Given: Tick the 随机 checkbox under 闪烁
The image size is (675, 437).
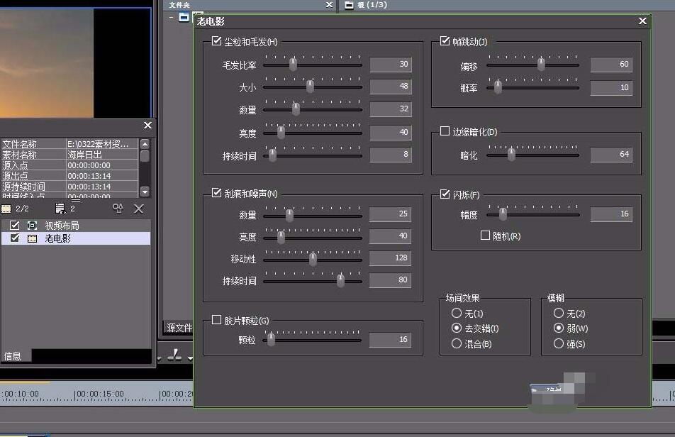Looking at the screenshot, I should 486,236.
